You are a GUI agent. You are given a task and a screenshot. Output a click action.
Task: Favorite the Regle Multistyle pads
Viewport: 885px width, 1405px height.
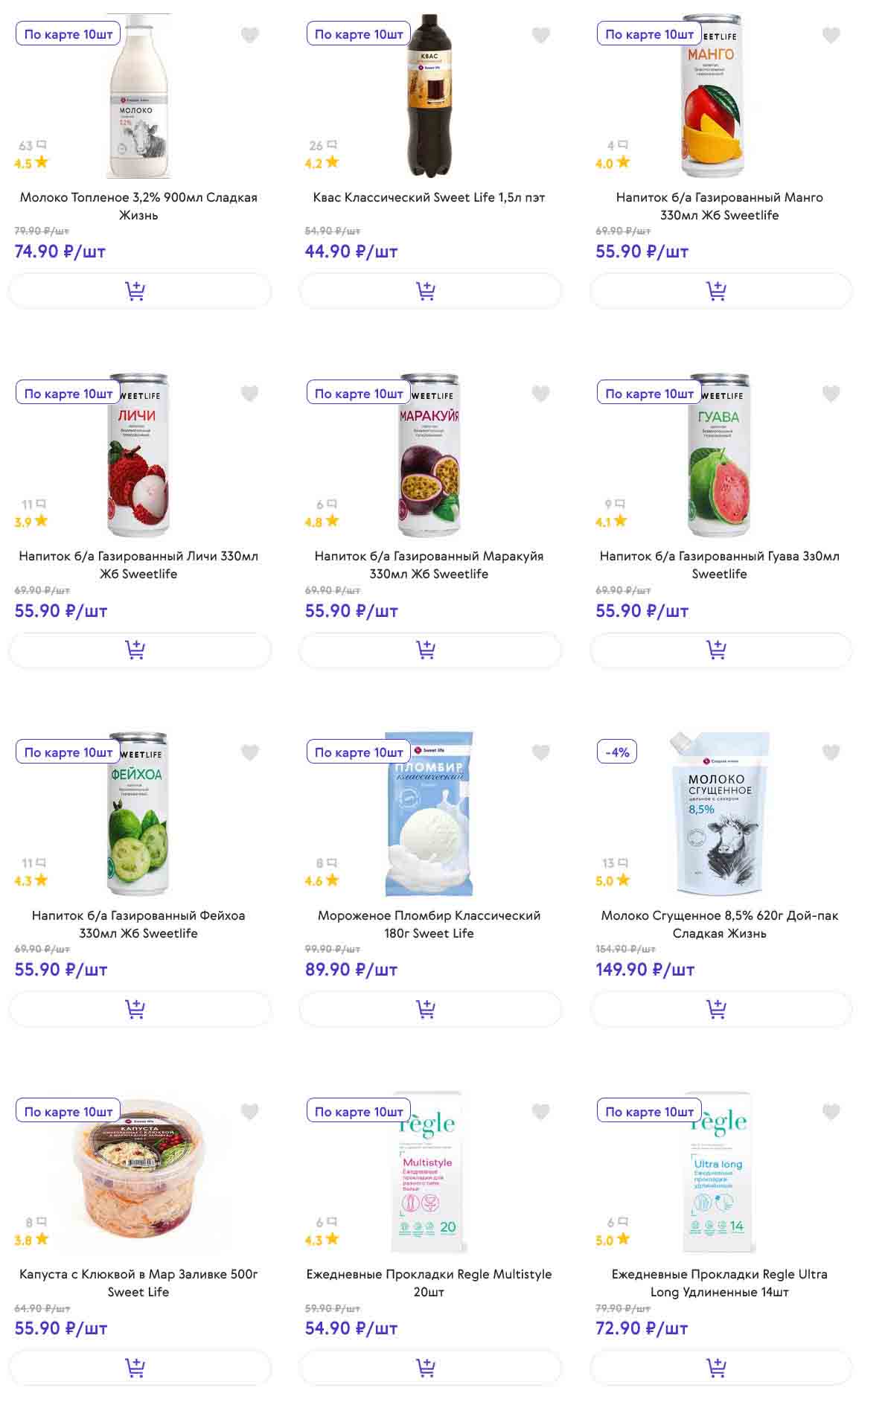[540, 1112]
